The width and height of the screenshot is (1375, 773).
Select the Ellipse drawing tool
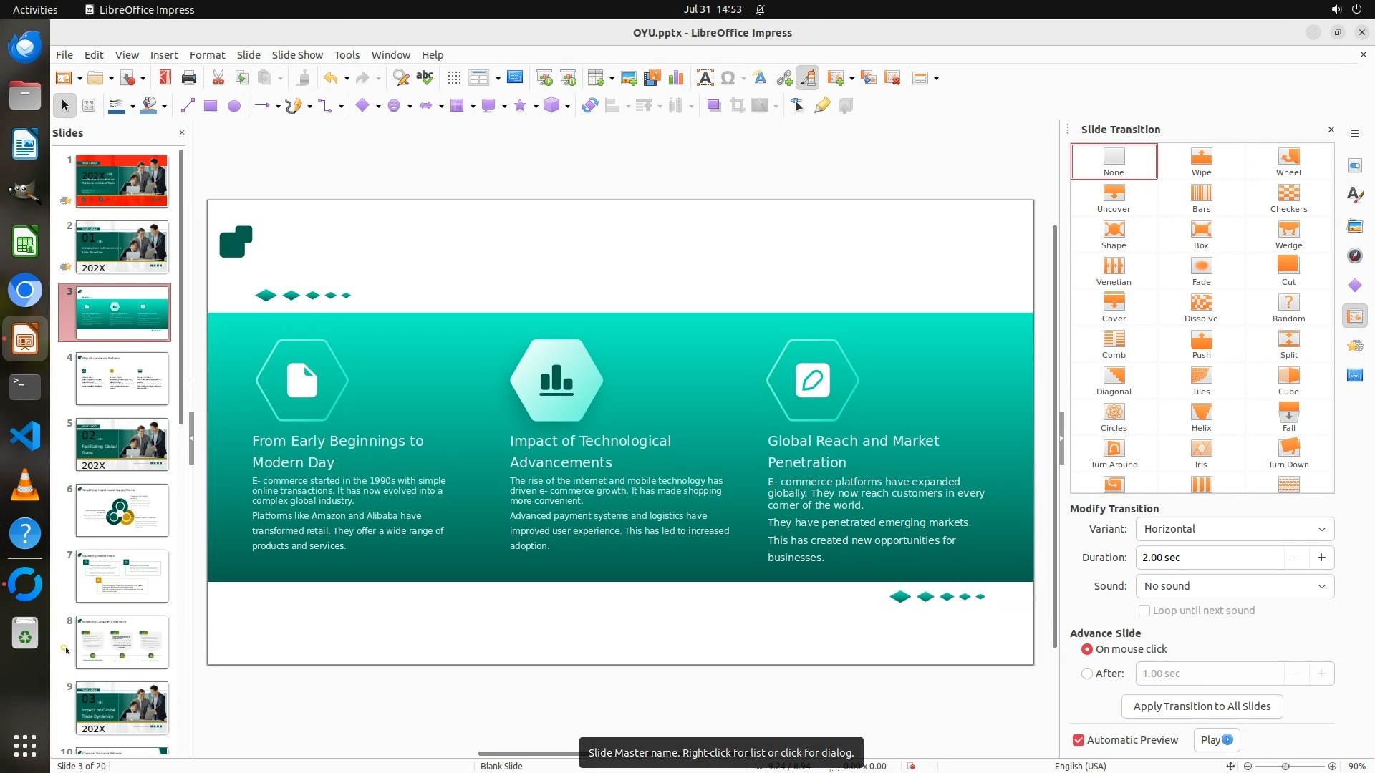click(233, 106)
